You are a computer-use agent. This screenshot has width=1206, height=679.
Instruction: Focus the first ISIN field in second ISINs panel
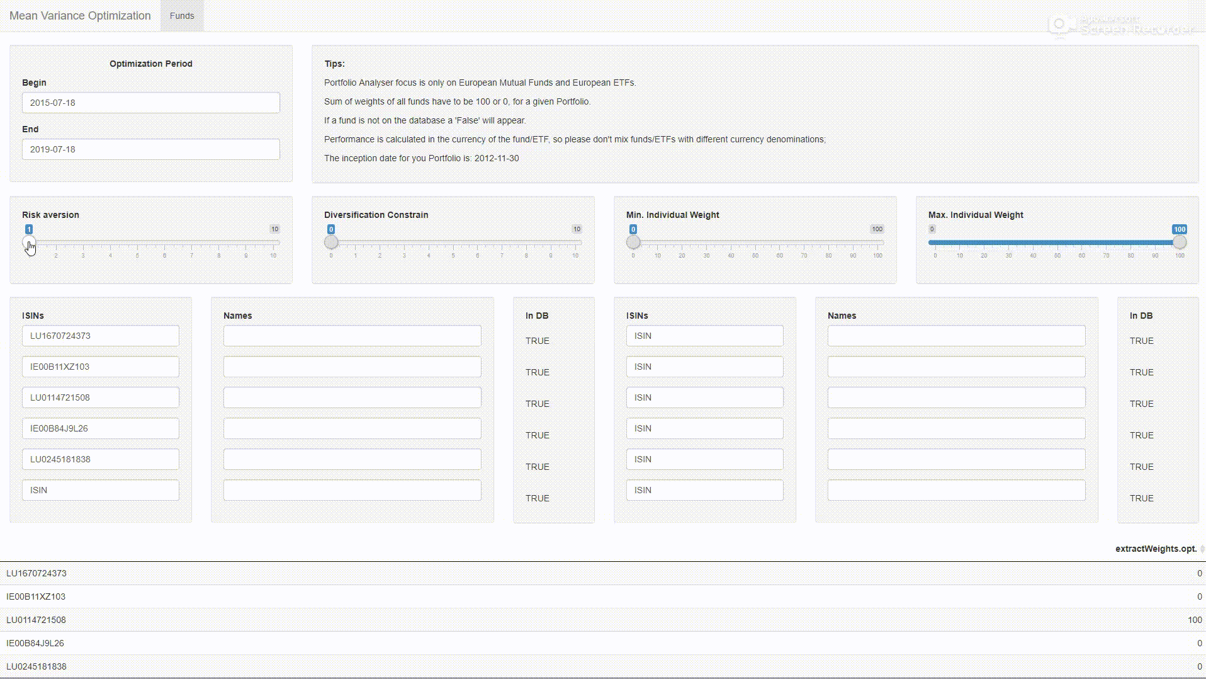point(705,336)
